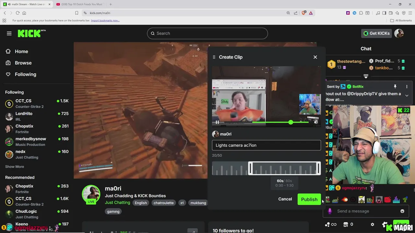Open Brave Wallet icon

click(391, 13)
